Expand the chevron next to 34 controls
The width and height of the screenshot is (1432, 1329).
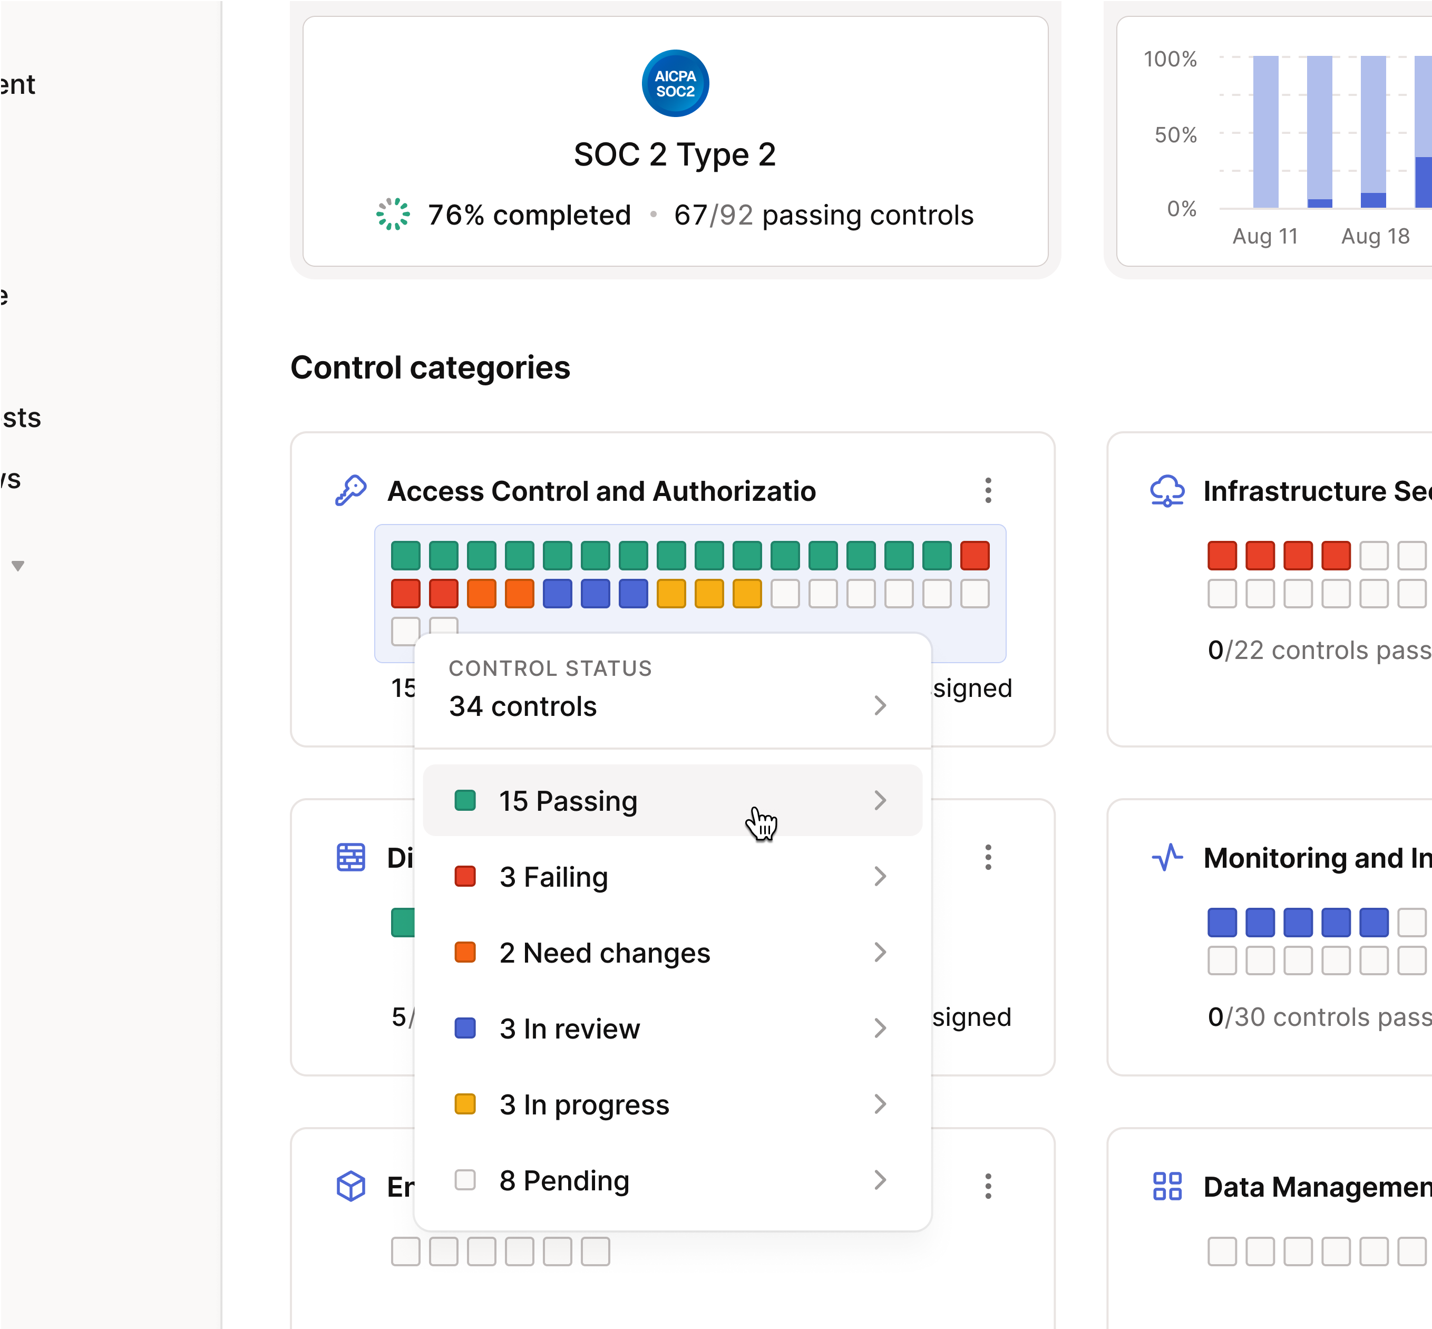click(881, 706)
